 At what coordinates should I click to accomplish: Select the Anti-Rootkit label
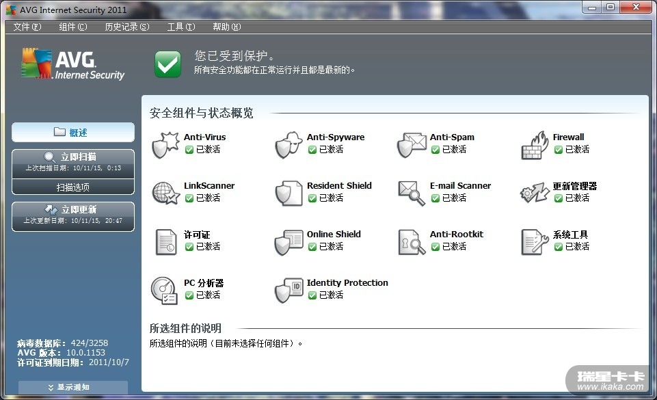tap(456, 234)
